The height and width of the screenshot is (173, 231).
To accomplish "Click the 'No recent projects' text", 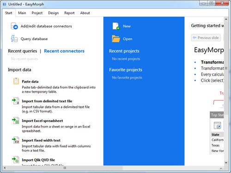I will pos(126,59).
